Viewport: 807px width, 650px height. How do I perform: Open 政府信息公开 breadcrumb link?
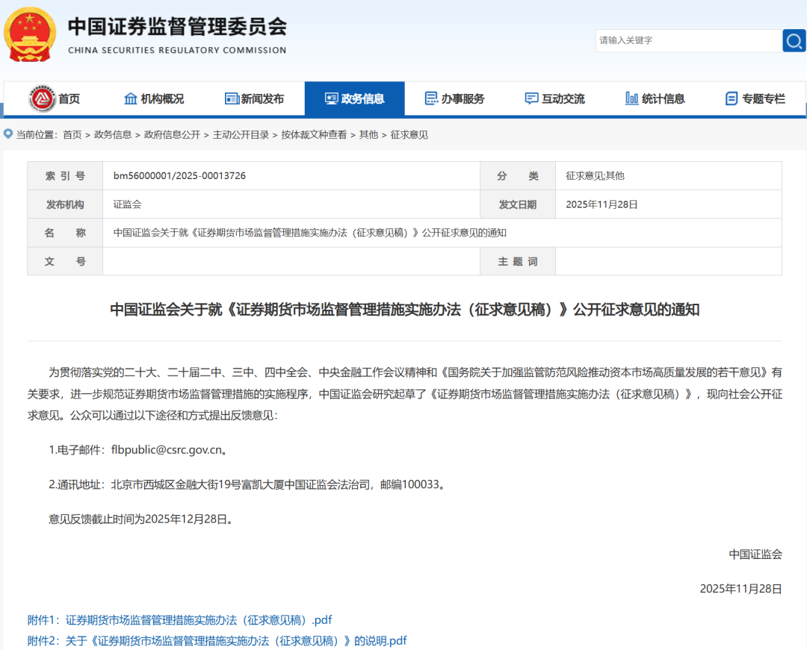point(172,135)
